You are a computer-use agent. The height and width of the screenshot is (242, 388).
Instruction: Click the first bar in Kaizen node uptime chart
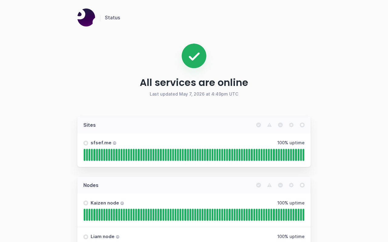(x=85, y=215)
